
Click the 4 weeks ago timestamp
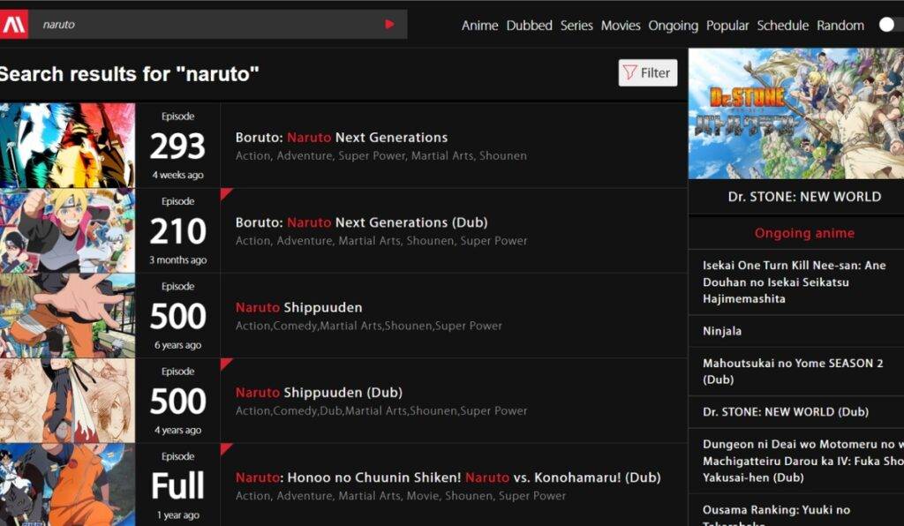pos(177,175)
